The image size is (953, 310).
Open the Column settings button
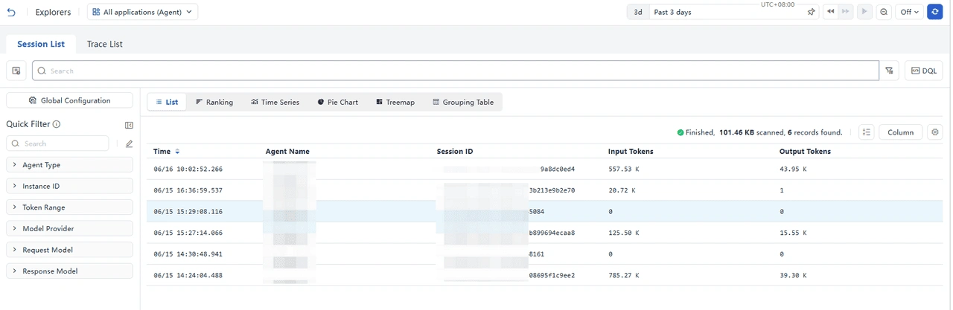(900, 132)
